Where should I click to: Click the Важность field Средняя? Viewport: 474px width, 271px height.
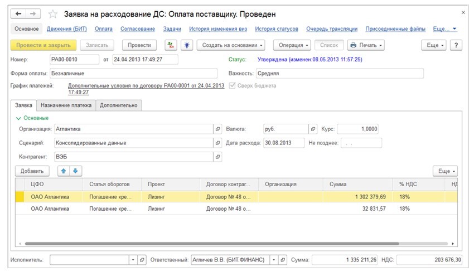pyautogui.click(x=340, y=73)
